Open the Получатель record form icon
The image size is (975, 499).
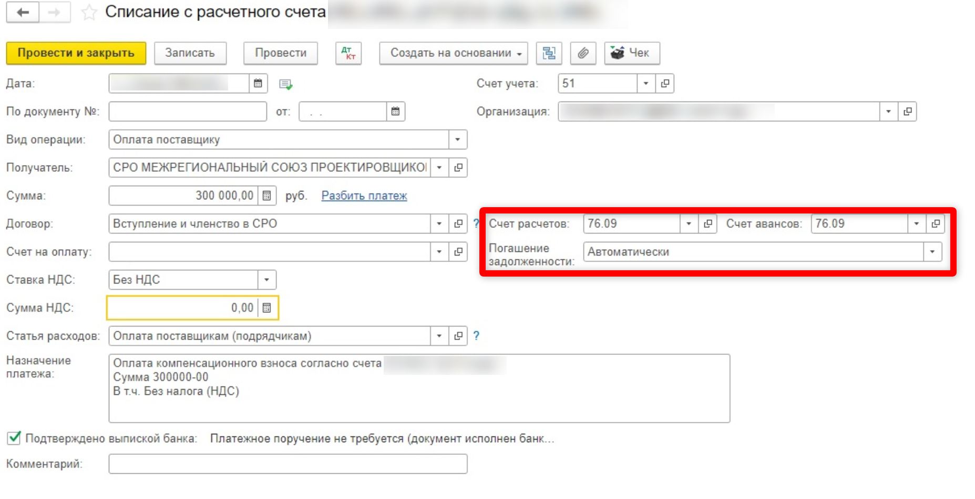tap(458, 168)
